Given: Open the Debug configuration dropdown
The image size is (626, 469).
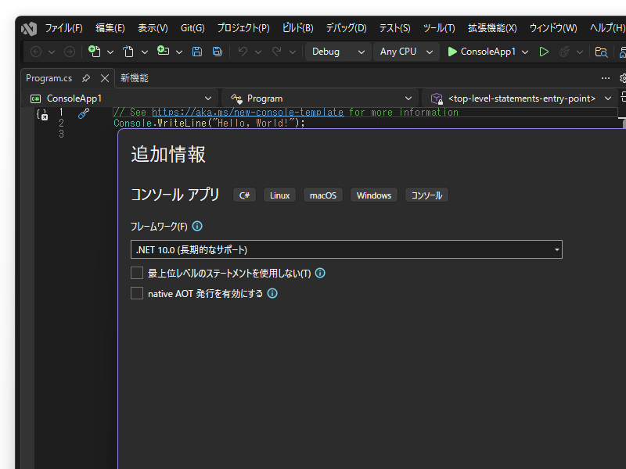Looking at the screenshot, I should point(338,52).
